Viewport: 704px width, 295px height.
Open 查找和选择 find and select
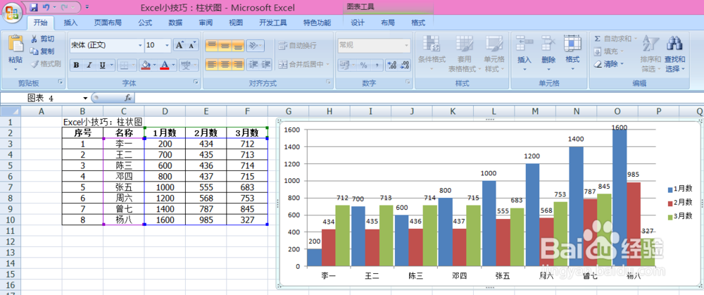(674, 54)
